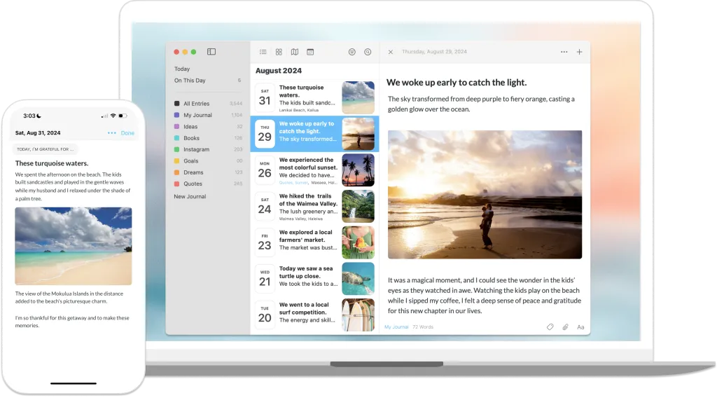The width and height of the screenshot is (717, 412).
Task: Open the more options ellipsis menu
Action: [564, 51]
